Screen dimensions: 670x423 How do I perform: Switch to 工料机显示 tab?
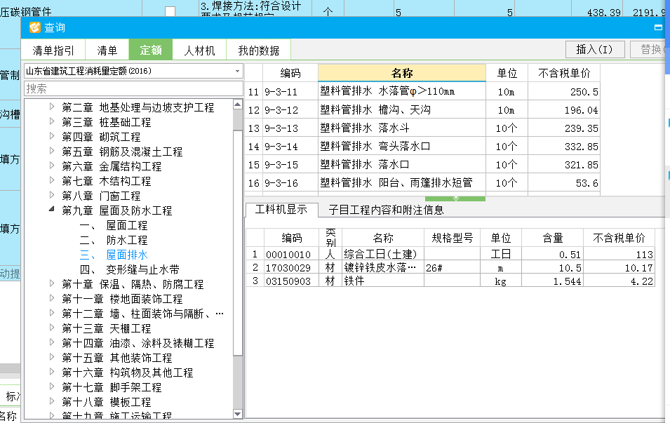(x=281, y=209)
